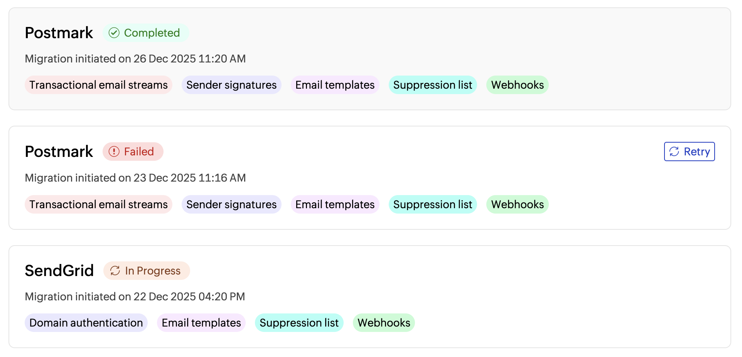Click the Completed checkmark status icon
Image resolution: width=742 pixels, height=357 pixels.
(x=114, y=33)
